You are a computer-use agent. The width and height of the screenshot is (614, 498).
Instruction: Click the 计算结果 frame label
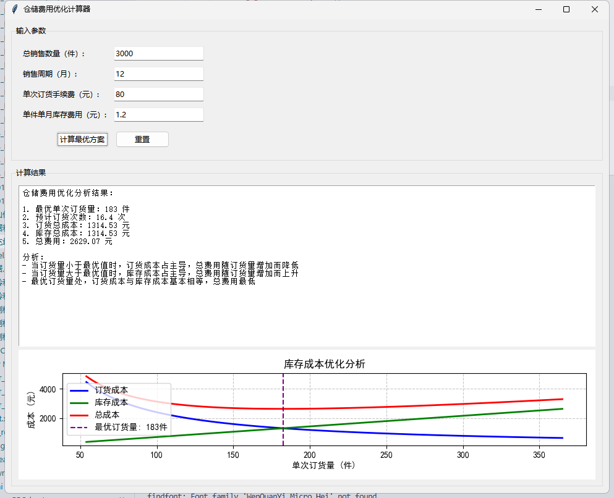[x=32, y=172]
